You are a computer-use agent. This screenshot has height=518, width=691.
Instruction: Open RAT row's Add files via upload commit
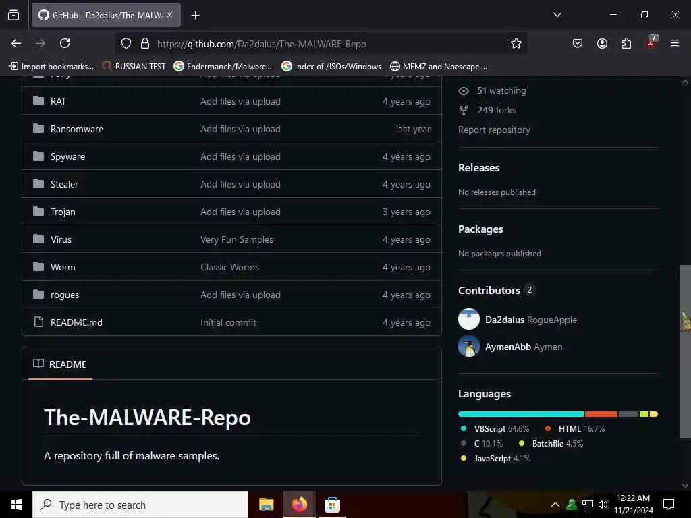click(x=240, y=101)
